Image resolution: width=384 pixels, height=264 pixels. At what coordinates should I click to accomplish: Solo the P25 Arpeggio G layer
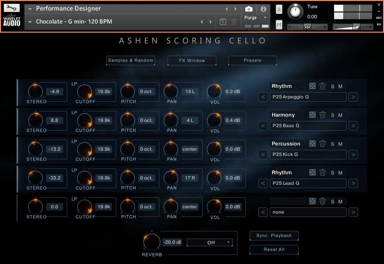333,86
